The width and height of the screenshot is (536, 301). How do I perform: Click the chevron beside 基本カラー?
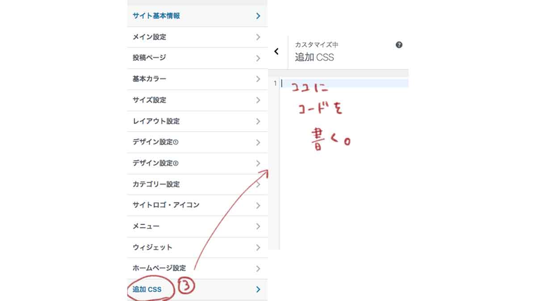click(258, 79)
